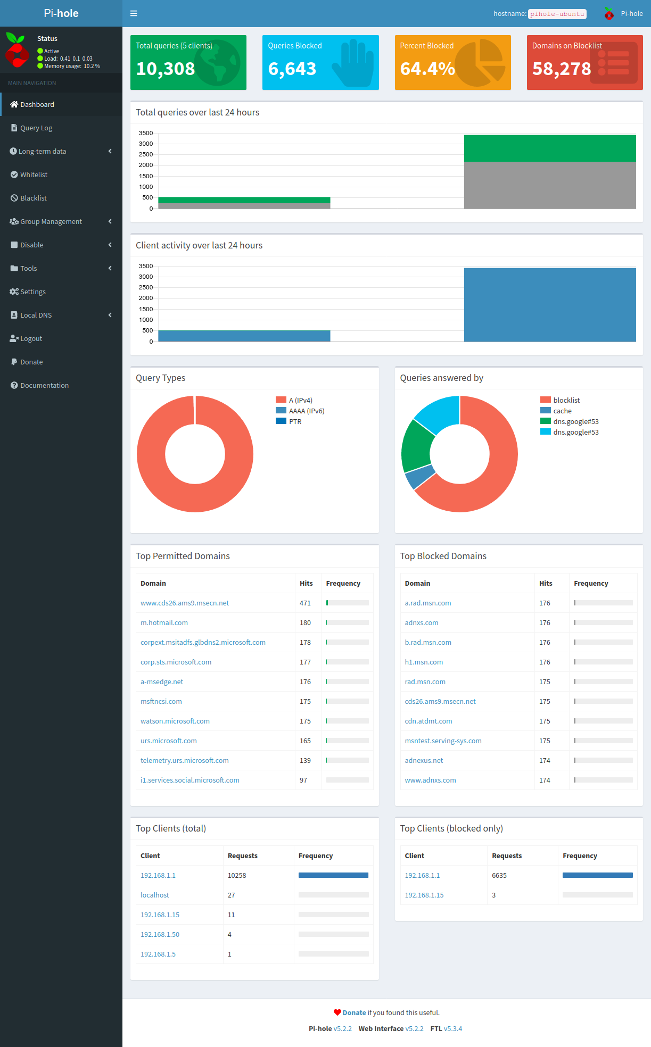
Task: Expand Local DNS submenu chevron
Action: [110, 315]
